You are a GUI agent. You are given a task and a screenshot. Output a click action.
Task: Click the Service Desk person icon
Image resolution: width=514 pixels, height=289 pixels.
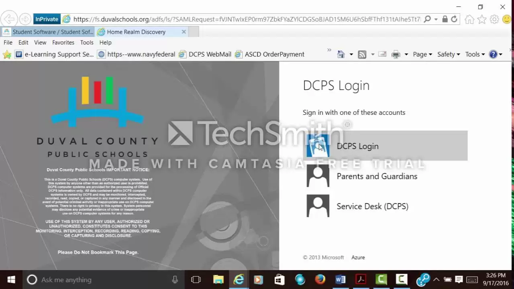318,206
